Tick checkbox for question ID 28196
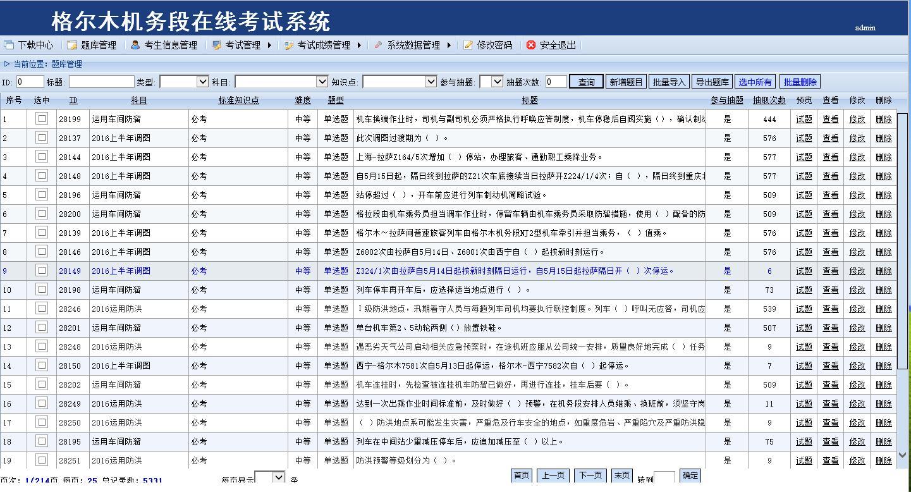 coord(42,194)
